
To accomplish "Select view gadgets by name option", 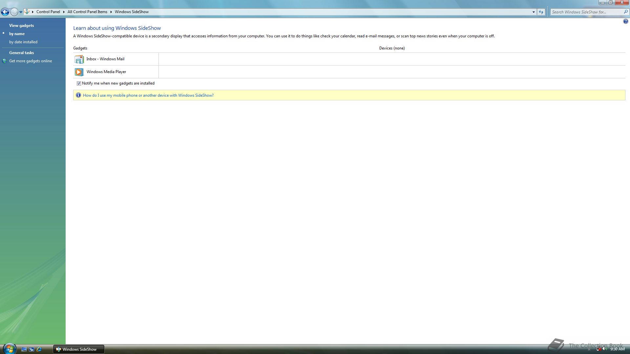I will pos(17,34).
